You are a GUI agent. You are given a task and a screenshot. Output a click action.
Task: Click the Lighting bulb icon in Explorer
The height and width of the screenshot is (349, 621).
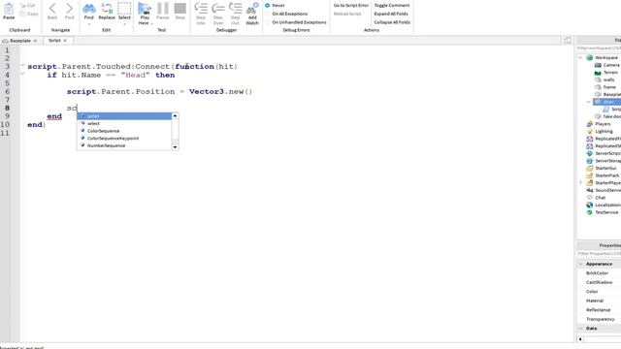[x=589, y=132]
